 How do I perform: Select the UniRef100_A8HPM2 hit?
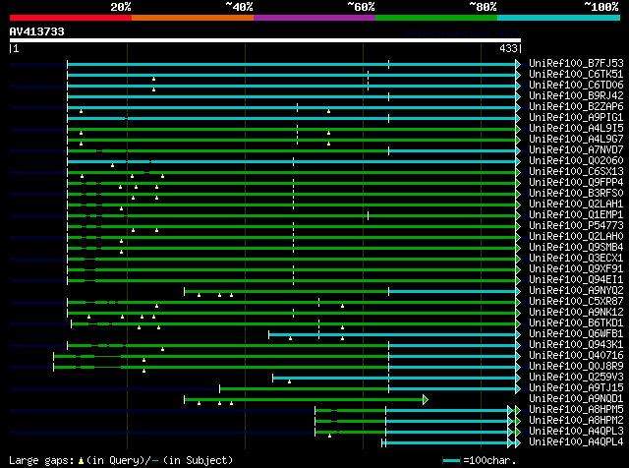[x=576, y=421]
